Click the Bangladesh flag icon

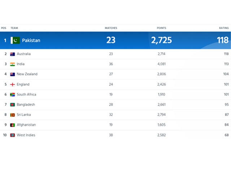(x=13, y=105)
